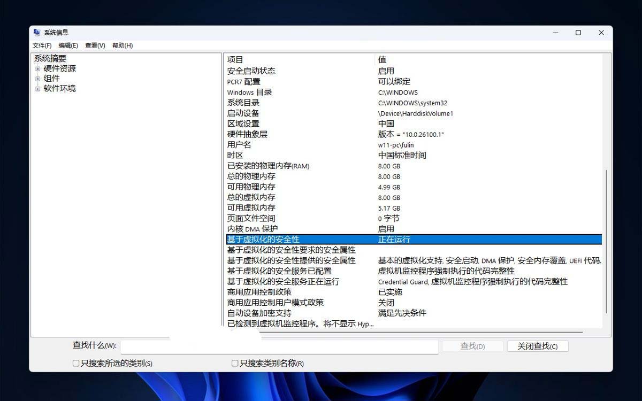The image size is (642, 401).
Task: Open the 编辑 menu
Action: click(68, 45)
